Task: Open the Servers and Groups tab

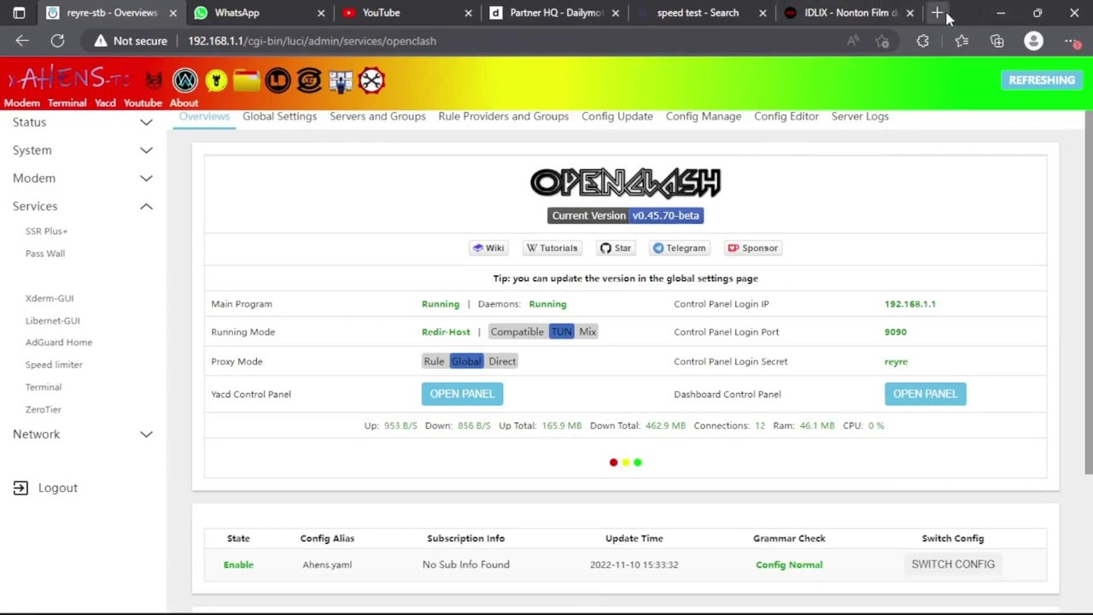Action: click(x=377, y=116)
